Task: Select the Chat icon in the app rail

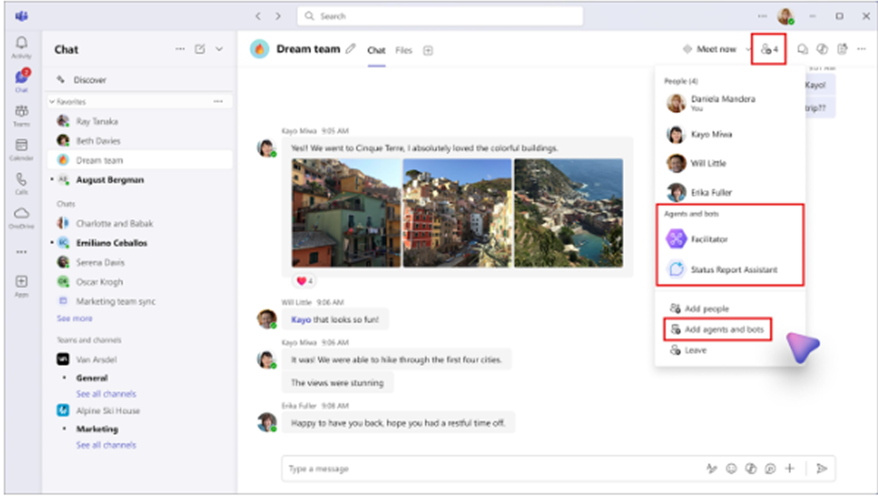Action: [x=21, y=80]
